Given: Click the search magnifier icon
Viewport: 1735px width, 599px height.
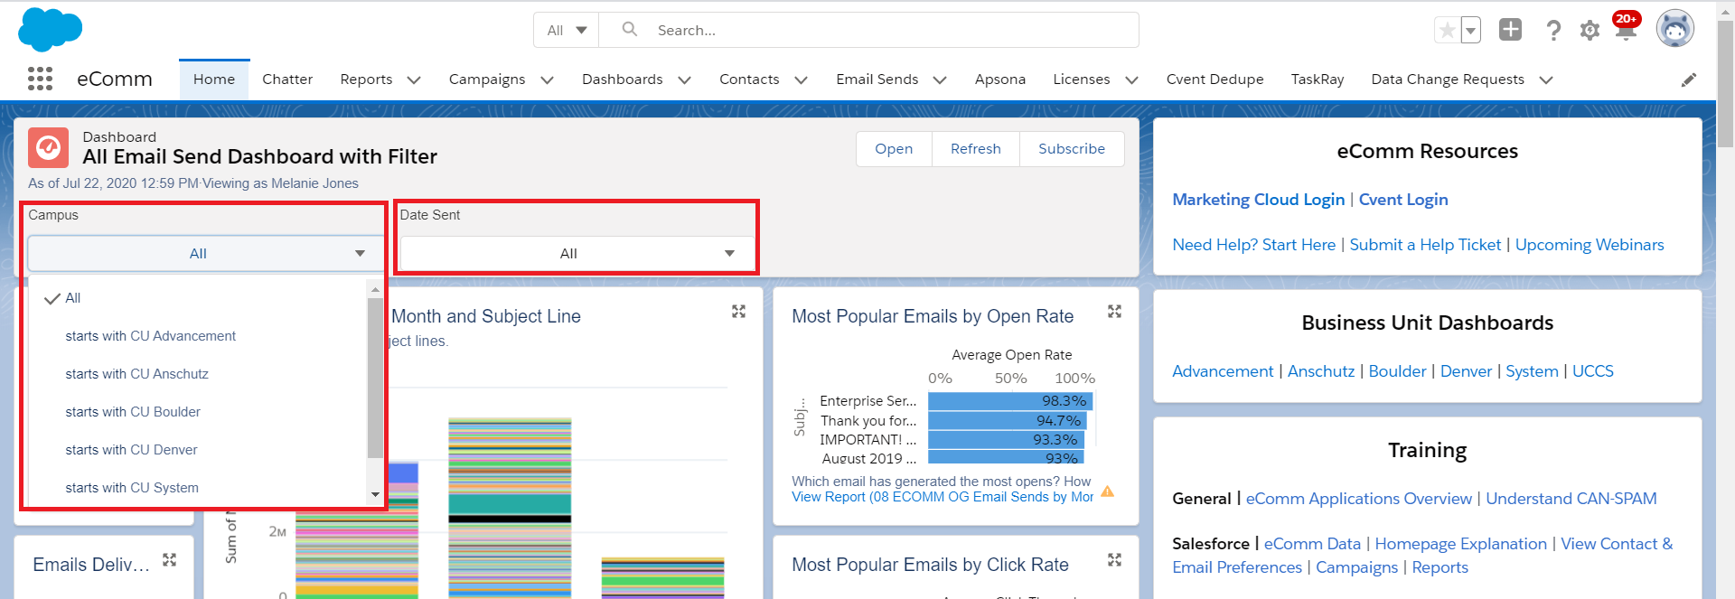Looking at the screenshot, I should 630,30.
